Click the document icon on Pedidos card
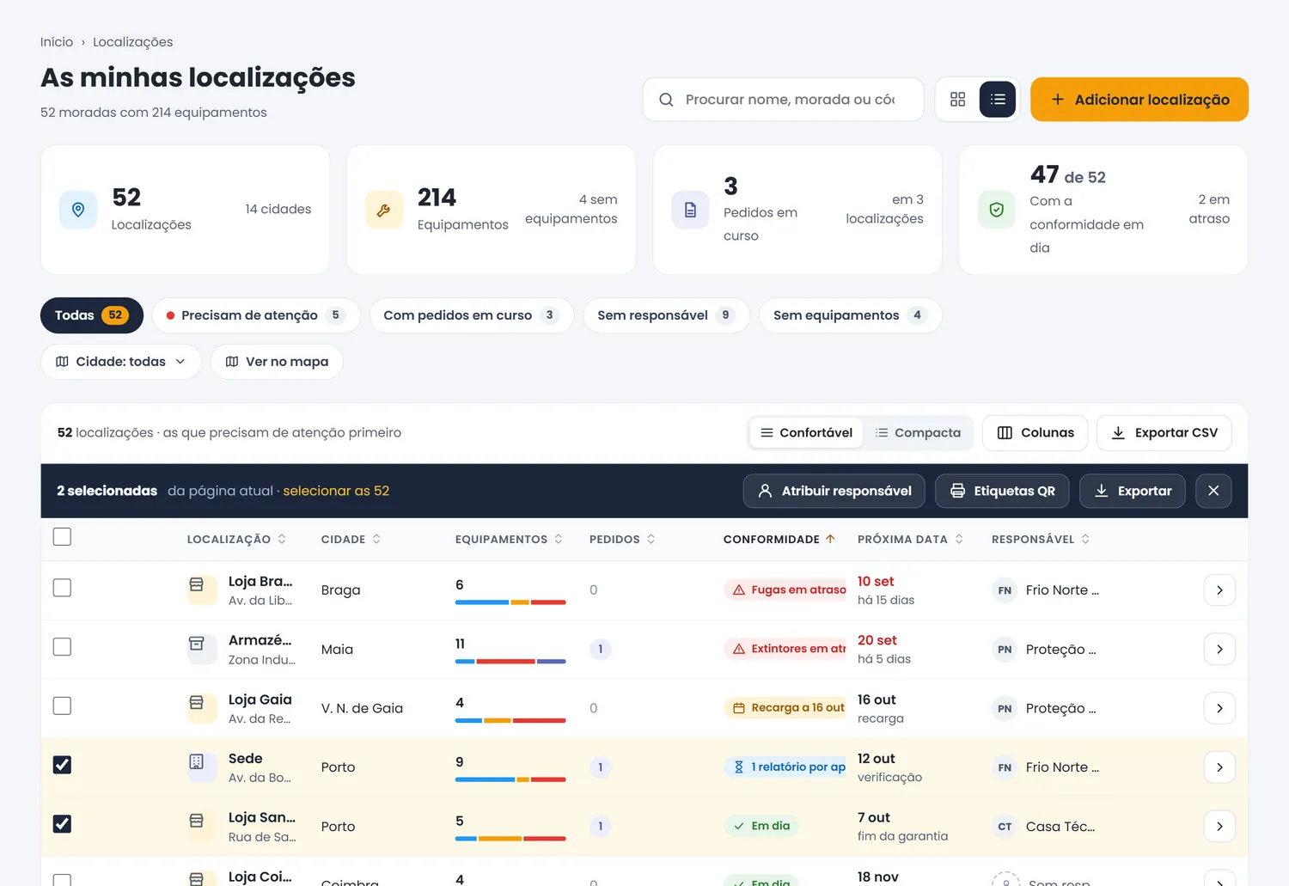The image size is (1289, 886). (690, 210)
